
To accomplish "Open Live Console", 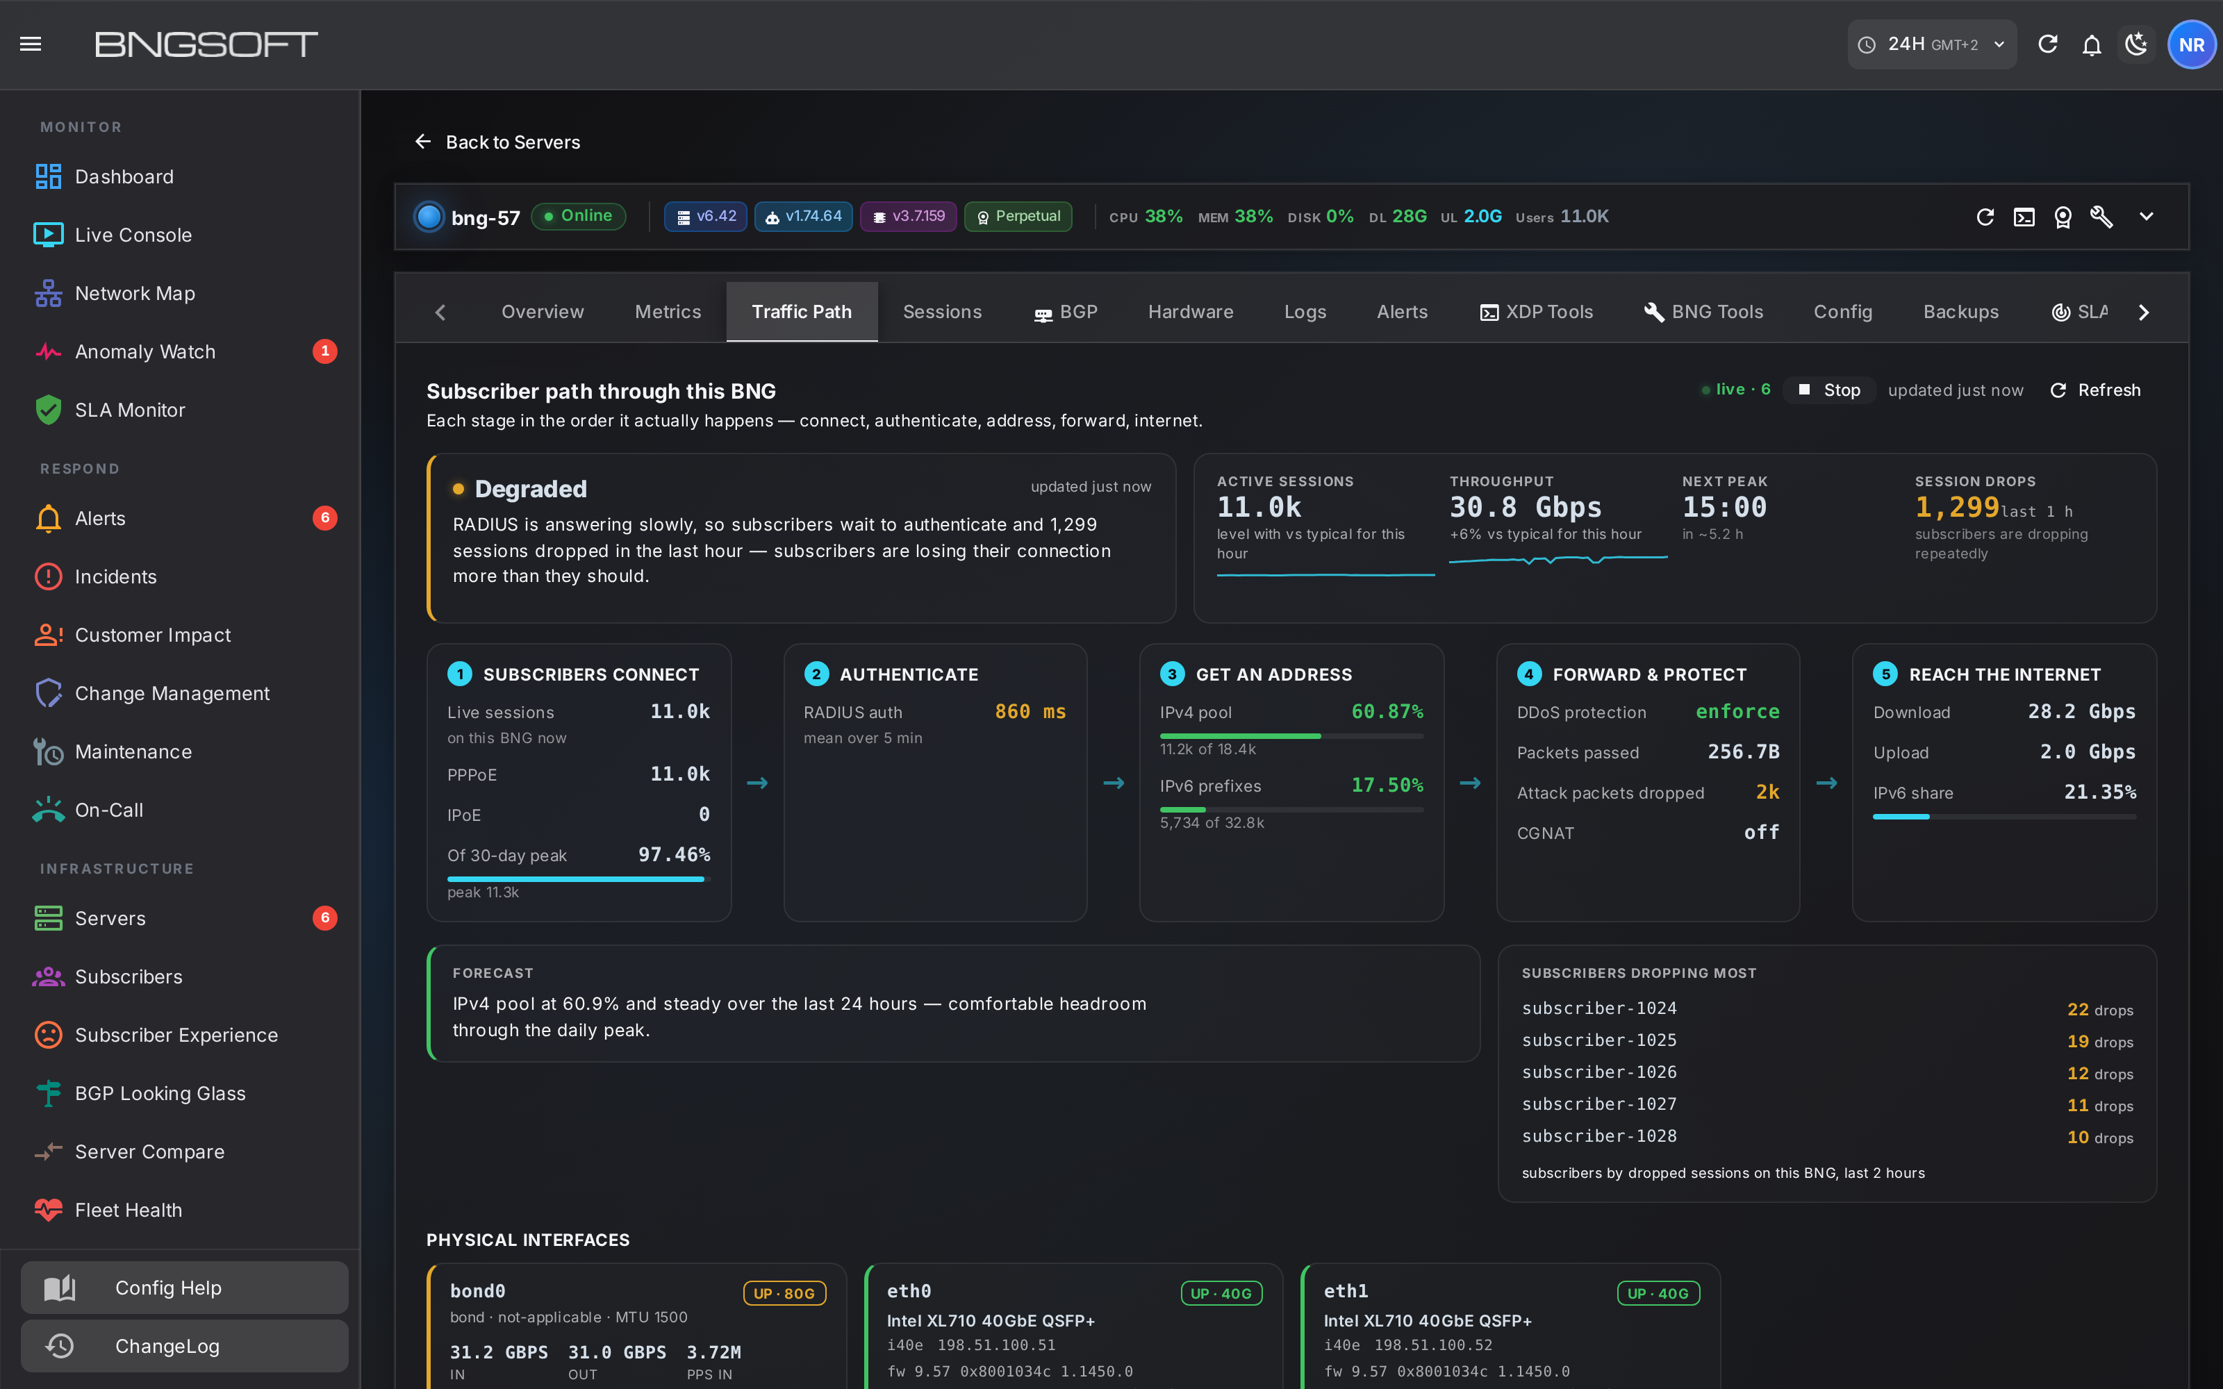I will [x=180, y=235].
